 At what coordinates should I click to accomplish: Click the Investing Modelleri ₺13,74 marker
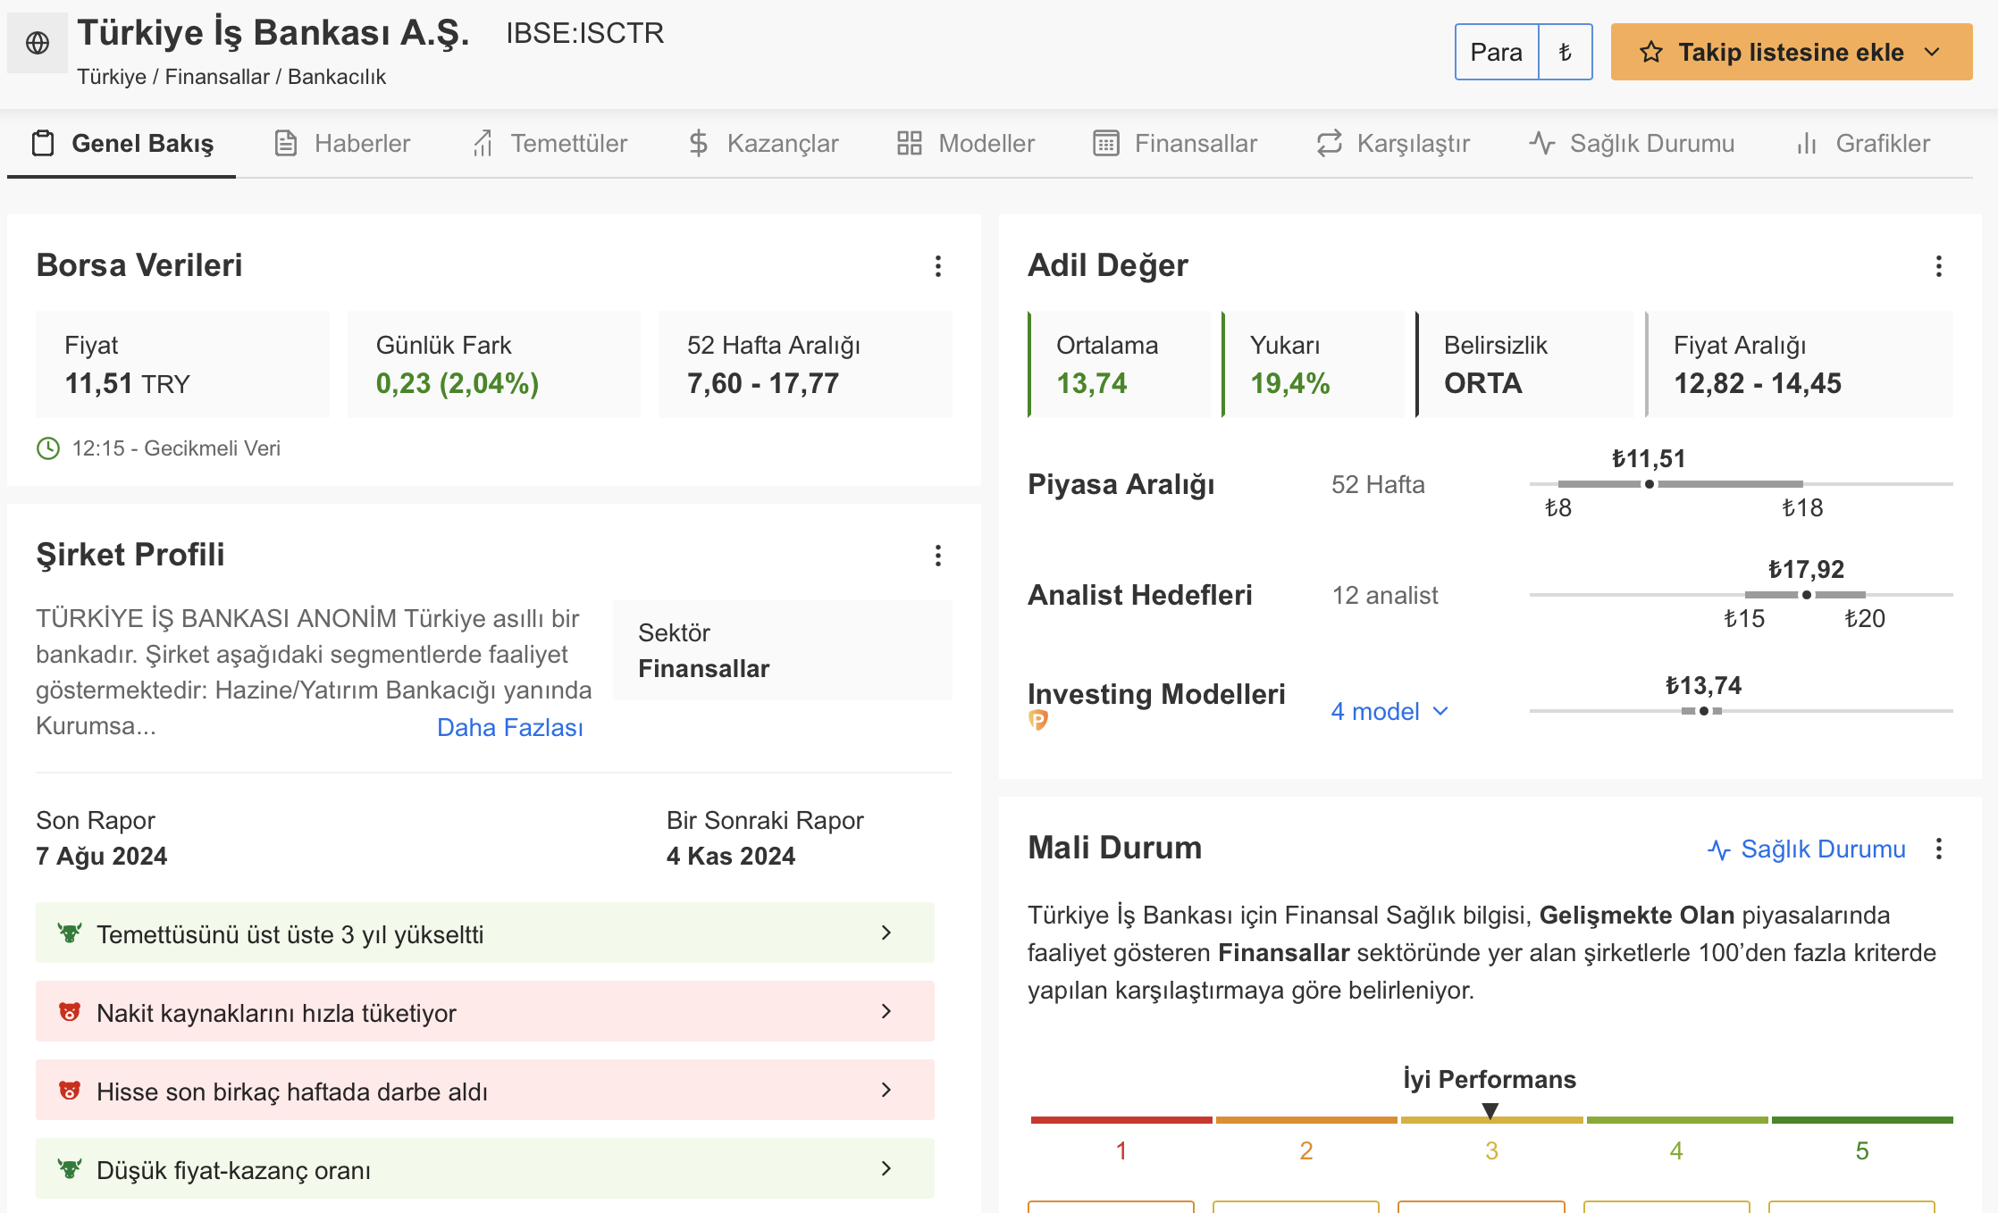[x=1703, y=711]
